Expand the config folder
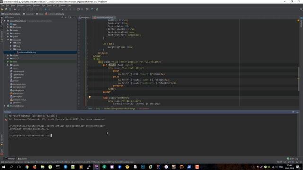 (x=8, y=30)
